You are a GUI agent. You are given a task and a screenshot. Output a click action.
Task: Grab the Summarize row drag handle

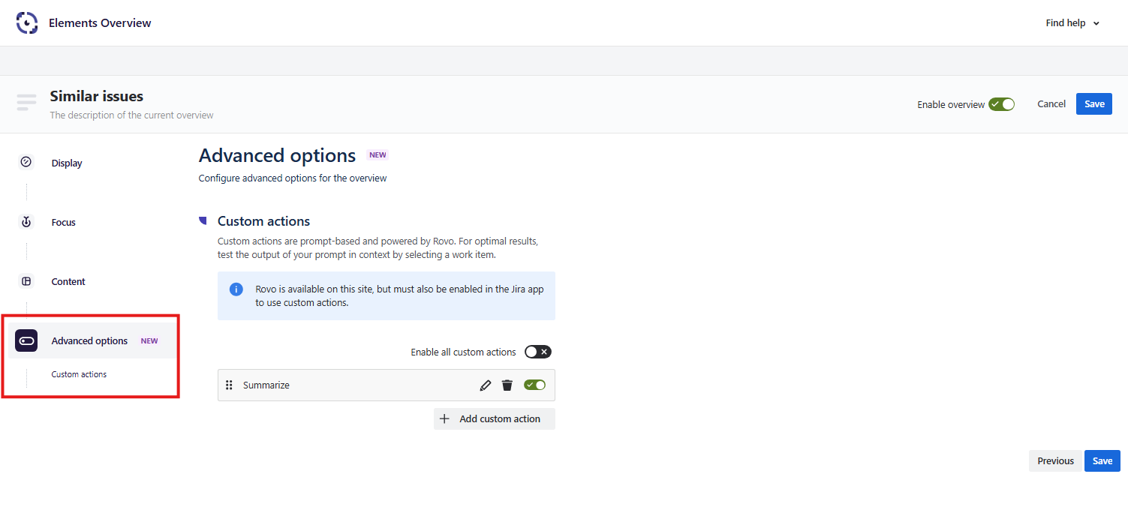230,385
